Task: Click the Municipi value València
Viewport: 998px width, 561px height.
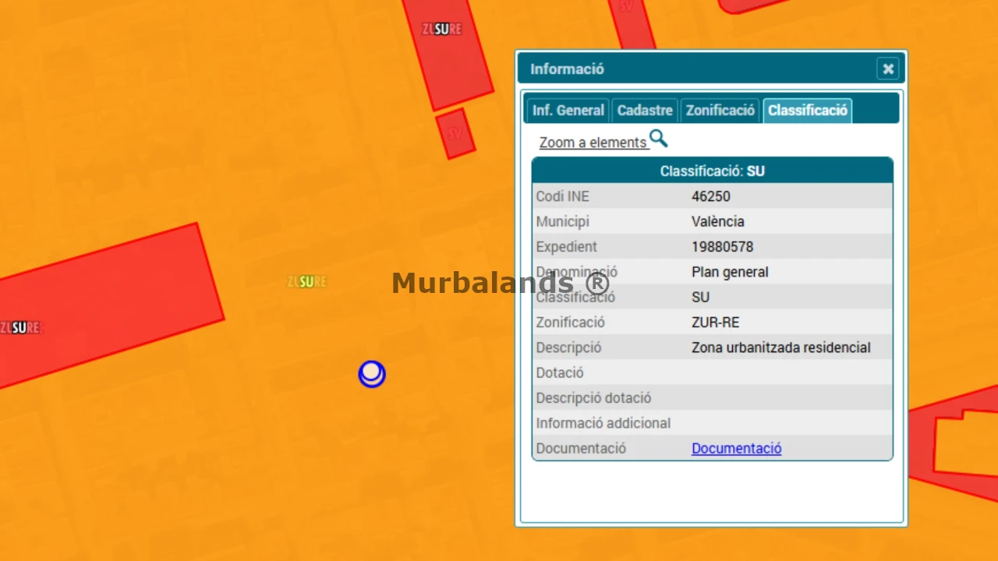Action: 718,221
